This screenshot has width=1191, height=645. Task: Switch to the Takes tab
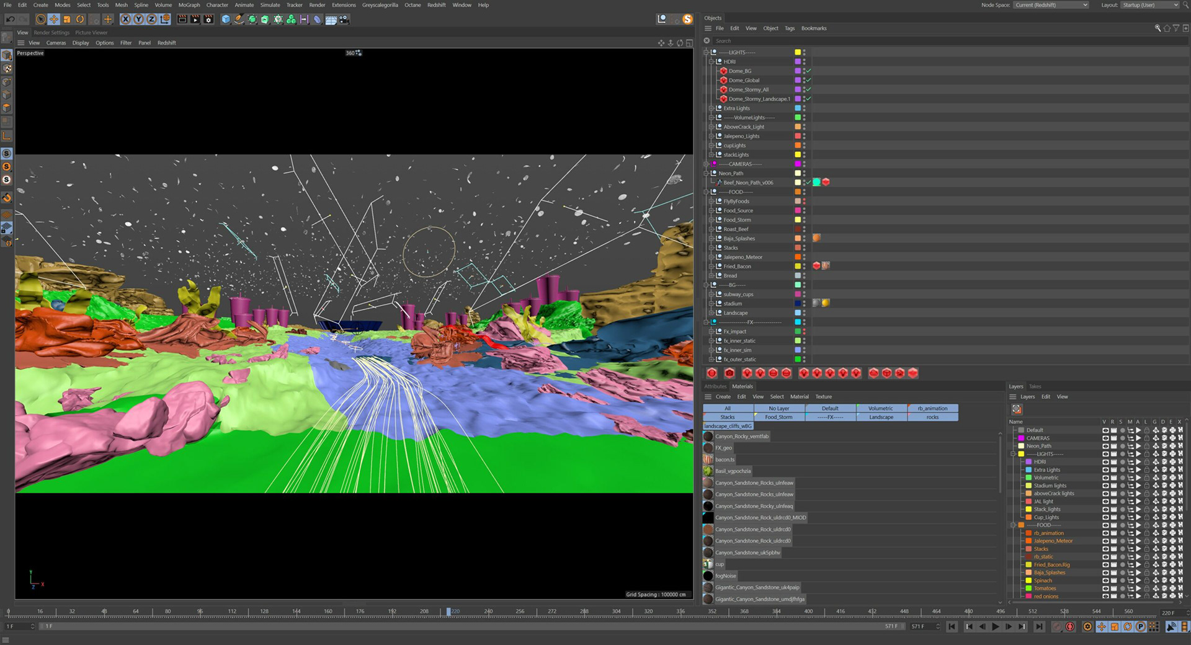pyautogui.click(x=1035, y=386)
